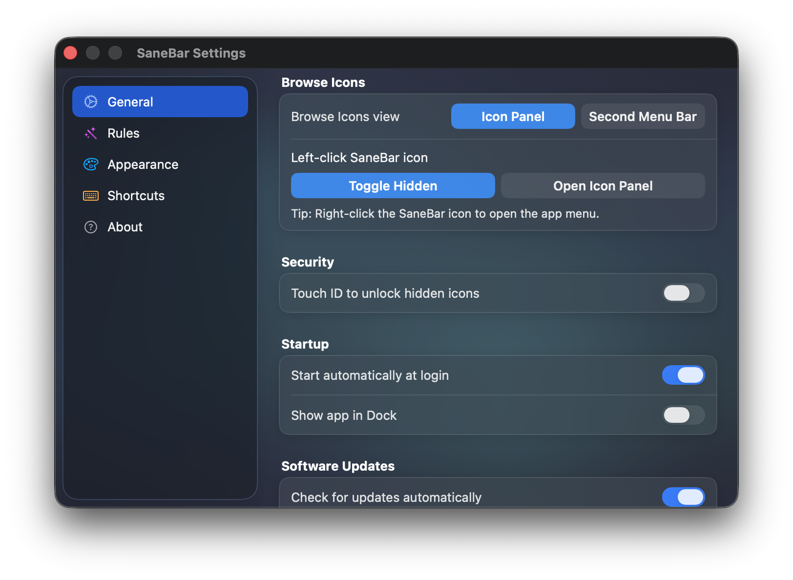
Task: Switch Browse Icons view to Second Menu Bar
Action: (643, 116)
